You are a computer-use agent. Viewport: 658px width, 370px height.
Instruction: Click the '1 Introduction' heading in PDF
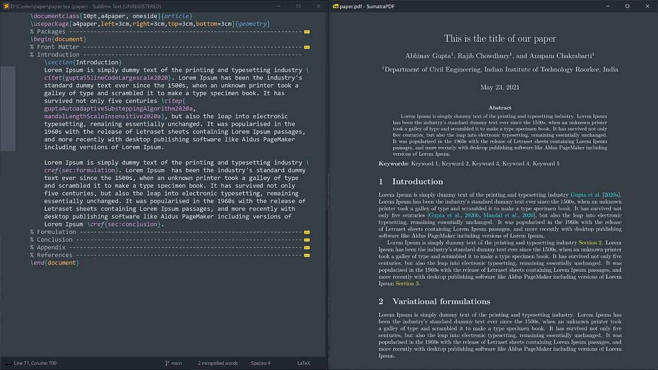(411, 181)
